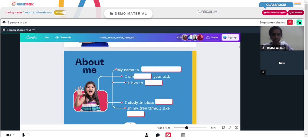
Task: Click Radha C (You) video tile
Action: (282, 38)
